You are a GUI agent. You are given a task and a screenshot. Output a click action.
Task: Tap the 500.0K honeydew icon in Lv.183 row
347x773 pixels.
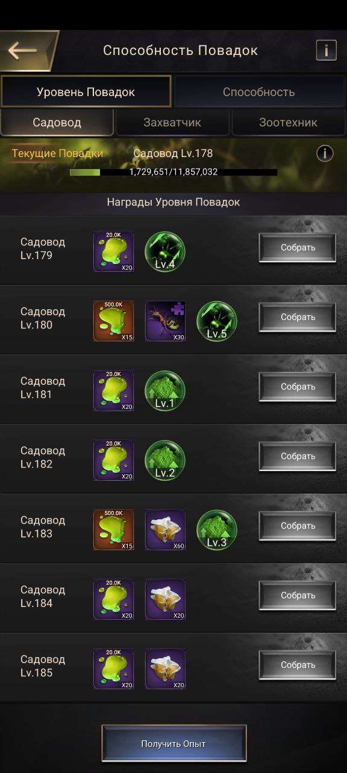pos(113,529)
